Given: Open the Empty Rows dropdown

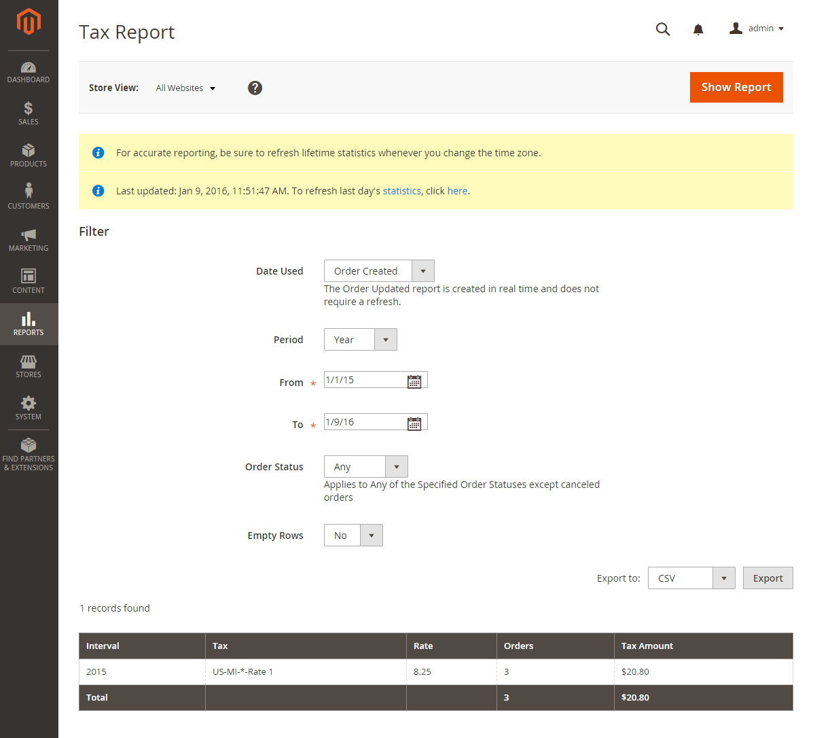Looking at the screenshot, I should pyautogui.click(x=353, y=535).
